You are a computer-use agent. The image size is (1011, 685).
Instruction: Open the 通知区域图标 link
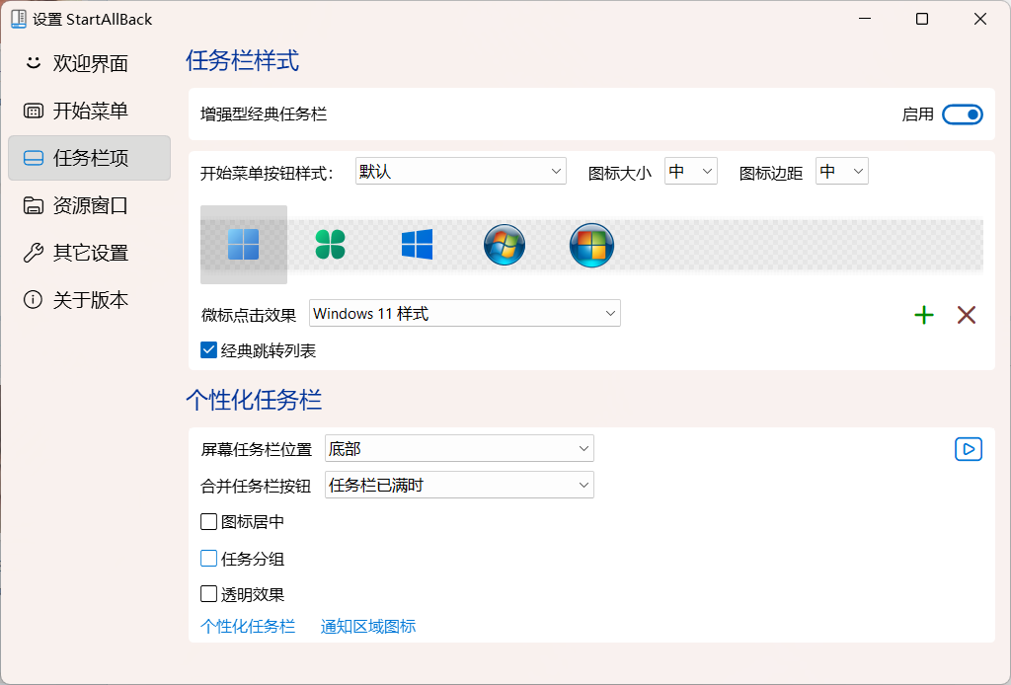368,626
